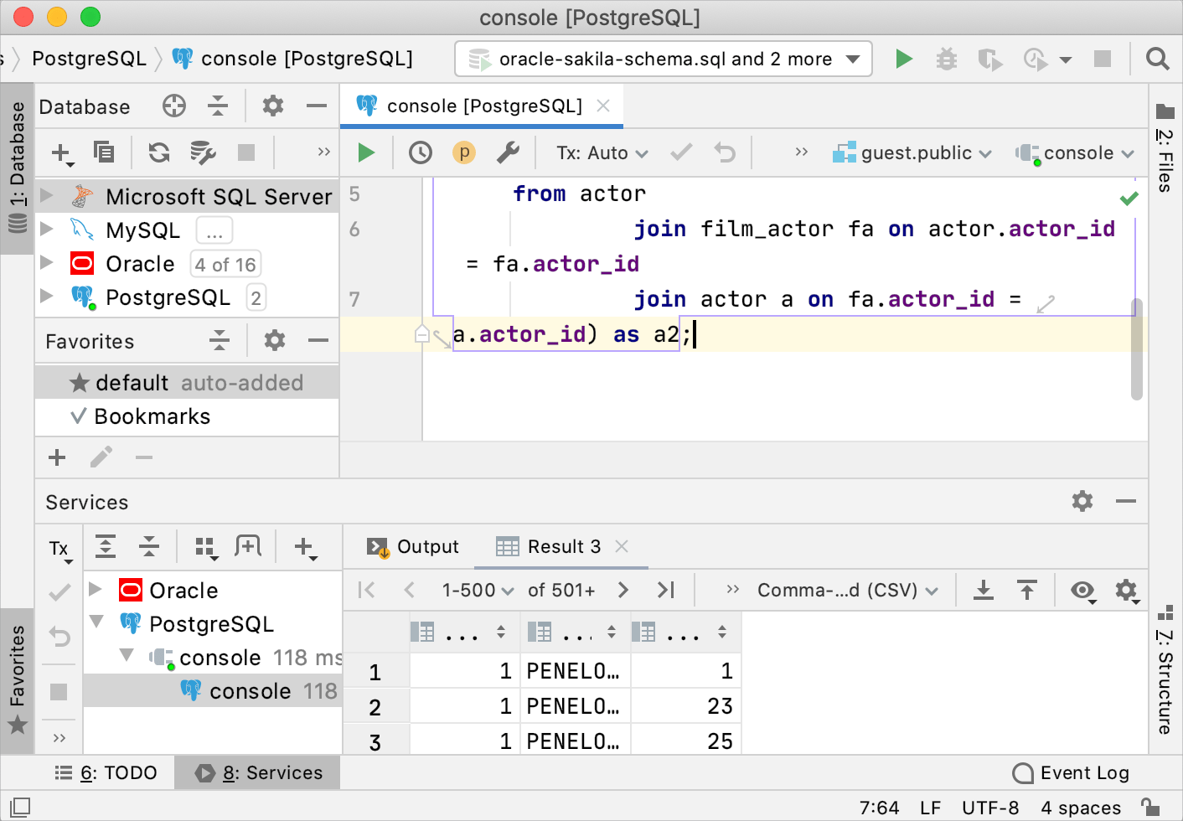This screenshot has height=821, width=1183.
Task: Run the query with the green execute button
Action: click(x=366, y=152)
